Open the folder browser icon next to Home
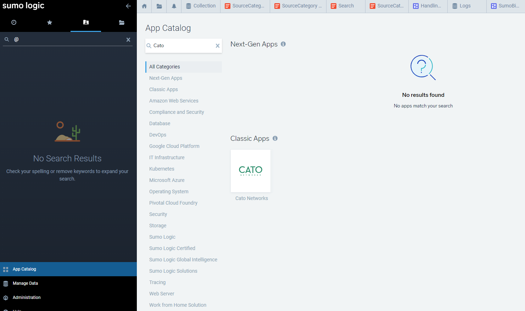The image size is (525, 311). (x=159, y=6)
